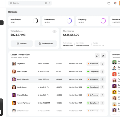Click the Transfer button
The width and height of the screenshot is (120, 117).
pyautogui.click(x=22, y=43)
